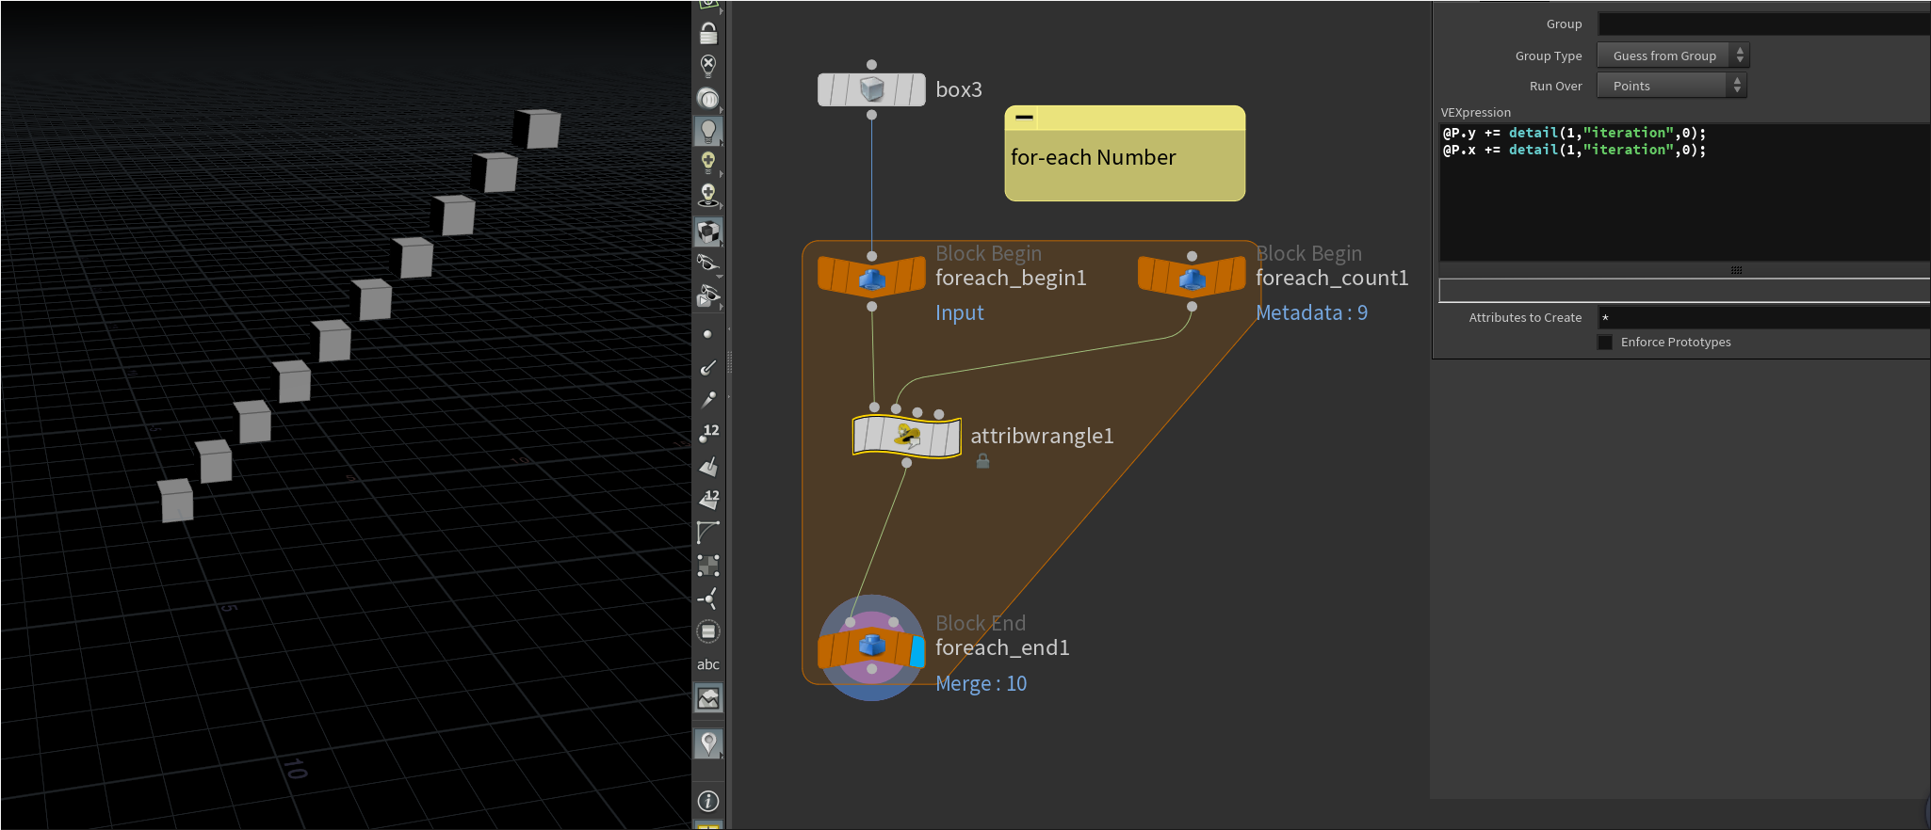Select the foreach_count1 node

pos(1192,279)
